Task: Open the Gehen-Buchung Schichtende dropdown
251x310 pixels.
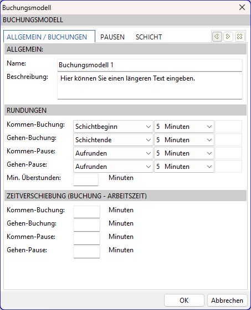Action: [113, 140]
